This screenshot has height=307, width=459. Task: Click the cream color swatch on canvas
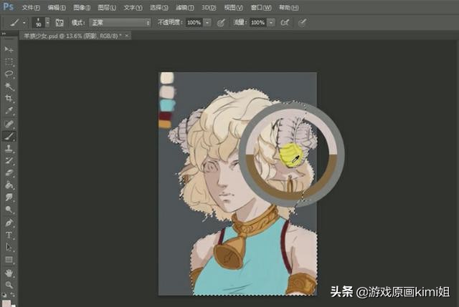click(166, 78)
